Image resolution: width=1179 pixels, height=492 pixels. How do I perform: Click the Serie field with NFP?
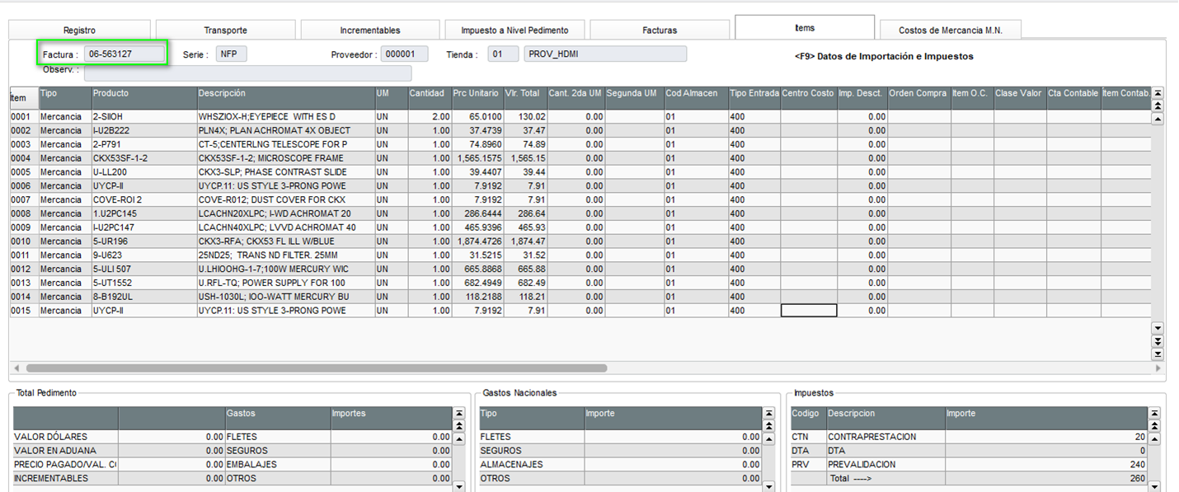231,54
